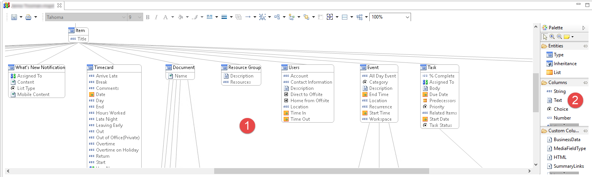Screen dimensions: 592x177
Task: Click the Save diagram icon
Action: (x=14, y=17)
